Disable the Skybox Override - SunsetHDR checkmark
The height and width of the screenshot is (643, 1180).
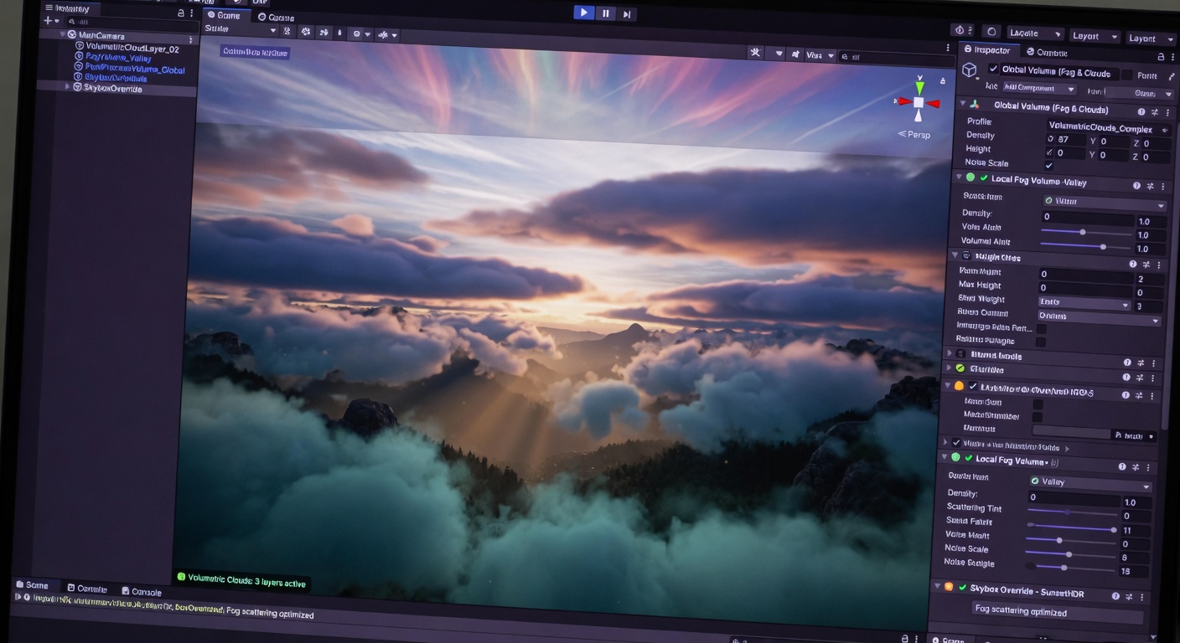(963, 589)
